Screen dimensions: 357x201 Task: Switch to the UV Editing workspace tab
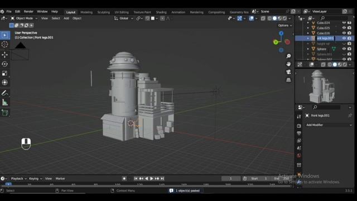point(122,12)
